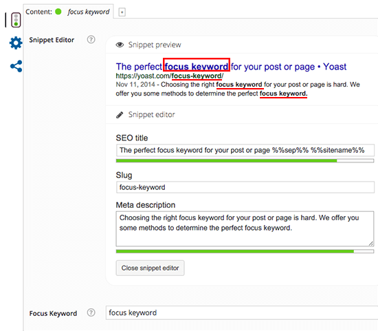Screen dimensions: 378x331
Task: Click the Meta description label
Action: [146, 205]
